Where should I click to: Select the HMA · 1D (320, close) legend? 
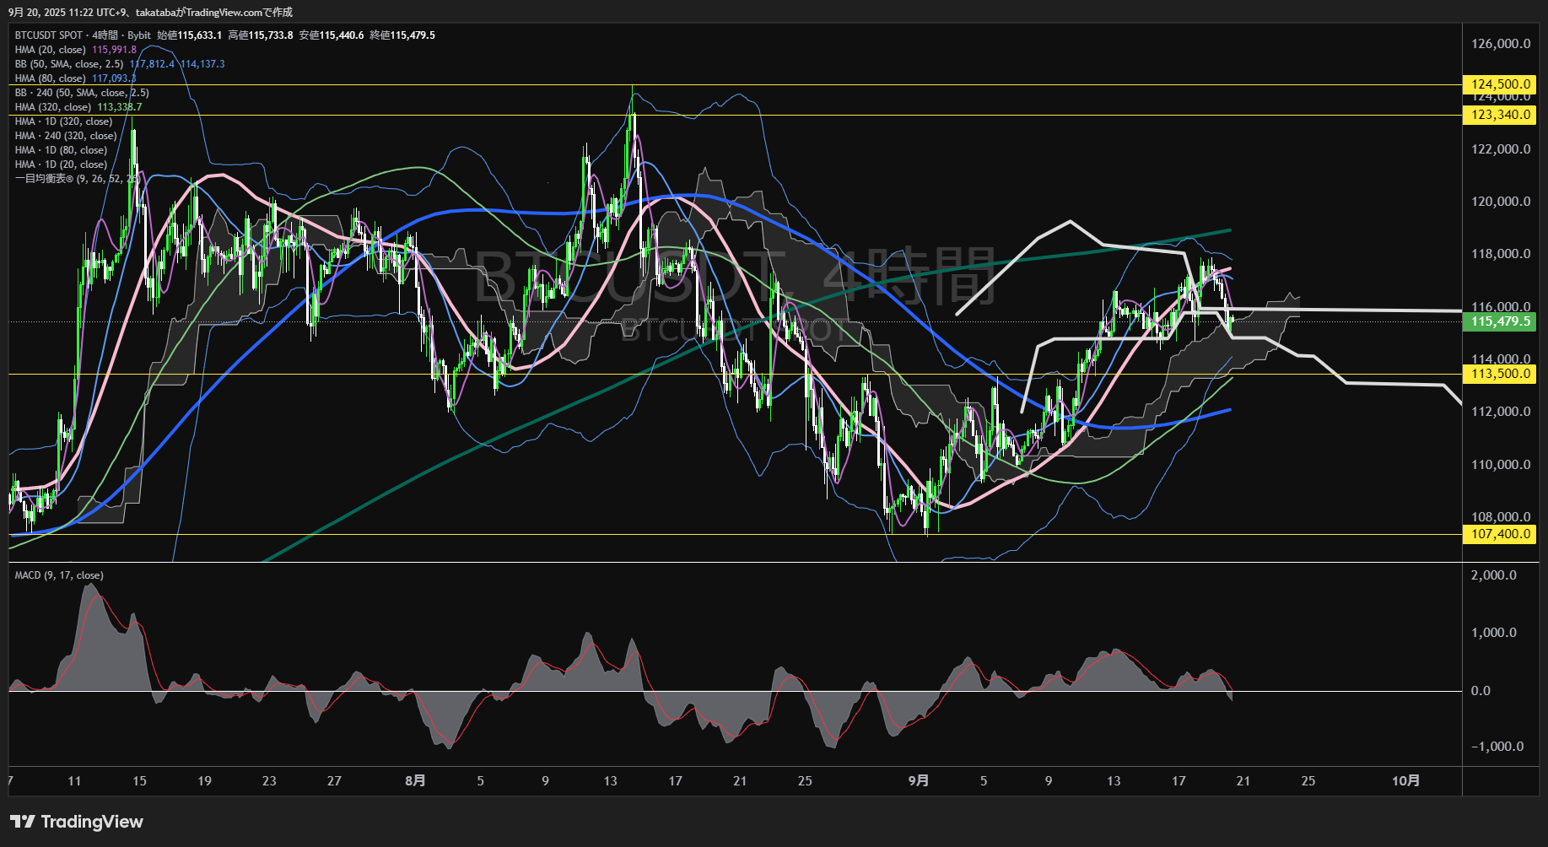[x=63, y=121]
